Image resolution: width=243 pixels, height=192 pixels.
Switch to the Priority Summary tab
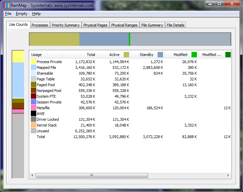coord(66,25)
